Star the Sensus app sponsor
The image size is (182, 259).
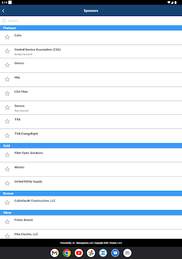click(x=7, y=107)
